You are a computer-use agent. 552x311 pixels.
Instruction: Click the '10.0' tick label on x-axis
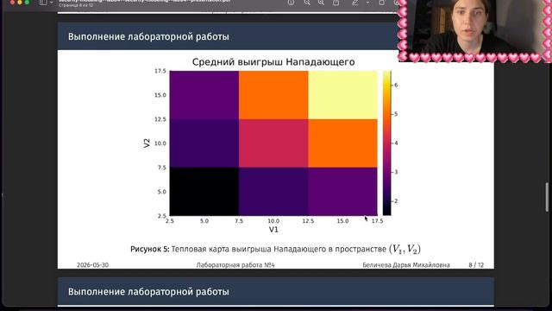click(273, 221)
